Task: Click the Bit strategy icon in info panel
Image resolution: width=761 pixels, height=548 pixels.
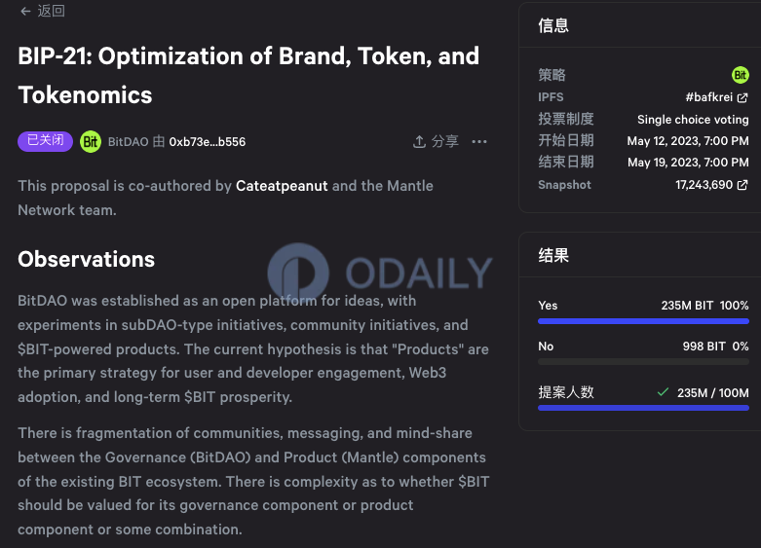Action: (x=741, y=75)
